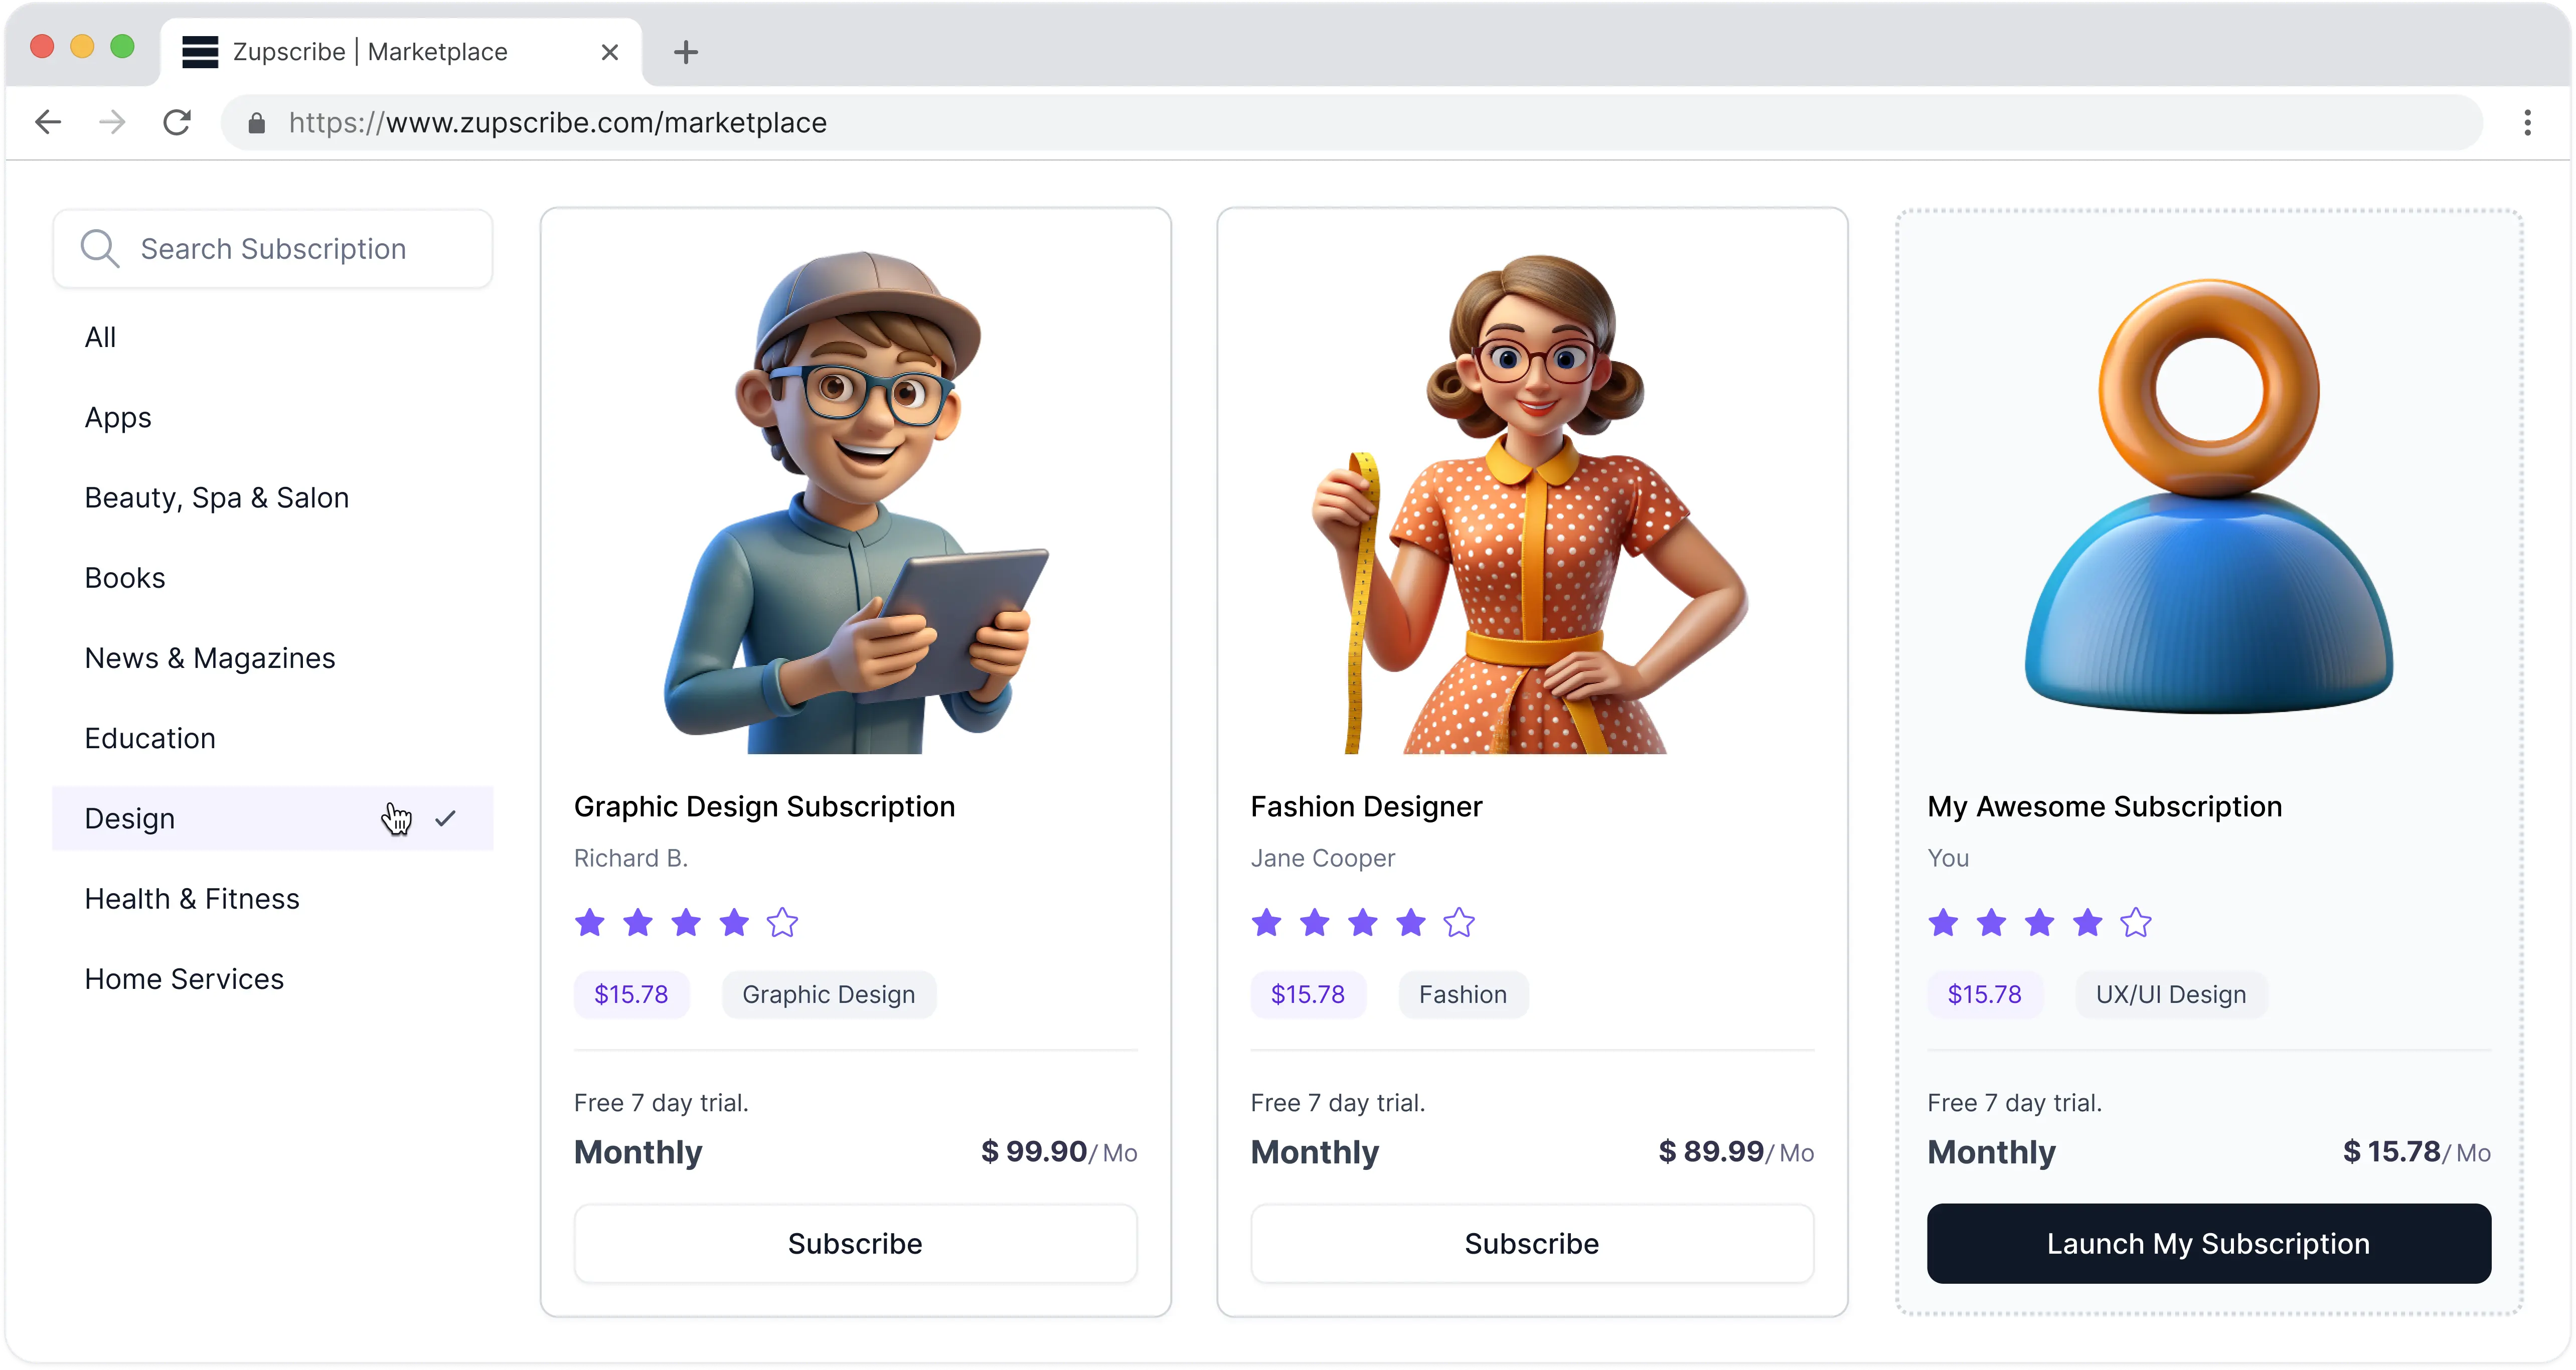The width and height of the screenshot is (2576, 1370).
Task: Select the Design category checkmark
Action: (x=445, y=818)
